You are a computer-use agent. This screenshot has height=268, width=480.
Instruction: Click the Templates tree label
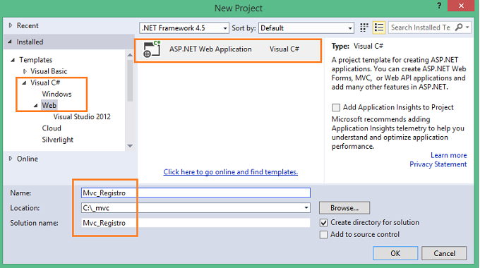35,60
